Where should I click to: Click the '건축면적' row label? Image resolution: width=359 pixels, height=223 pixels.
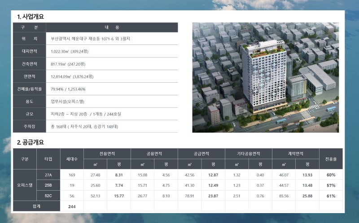[30, 64]
